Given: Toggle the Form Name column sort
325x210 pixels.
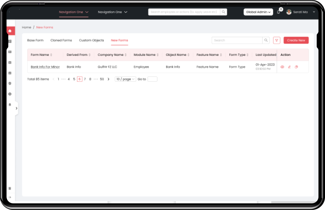Looking at the screenshot, I should click(51, 55).
